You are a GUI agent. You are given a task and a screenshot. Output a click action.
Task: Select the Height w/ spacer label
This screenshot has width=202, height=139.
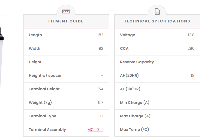coord(45,75)
